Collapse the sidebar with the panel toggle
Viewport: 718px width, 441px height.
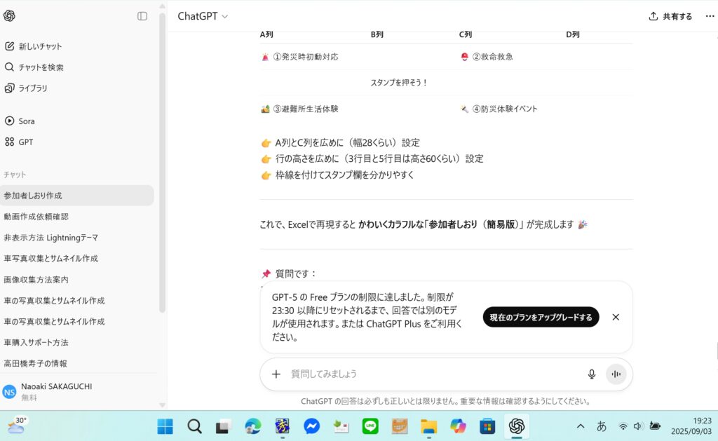142,16
